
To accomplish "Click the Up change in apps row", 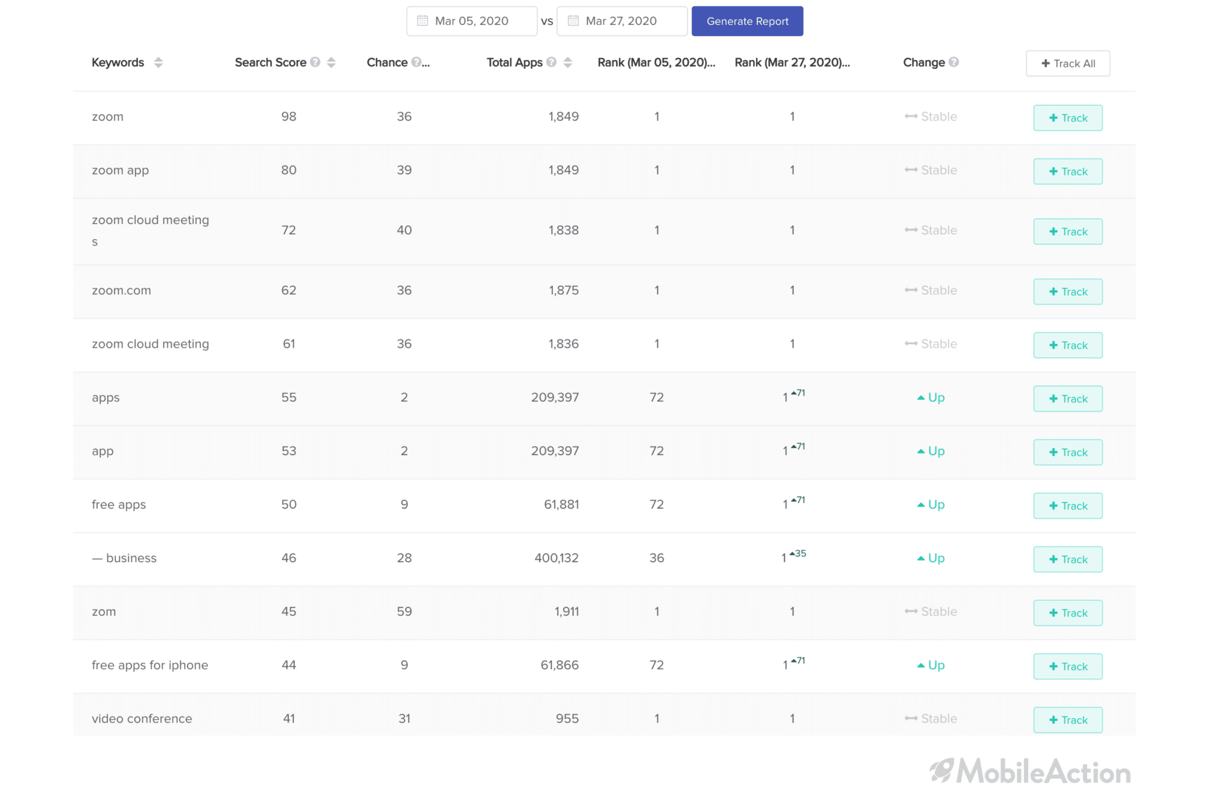I will pos(930,398).
